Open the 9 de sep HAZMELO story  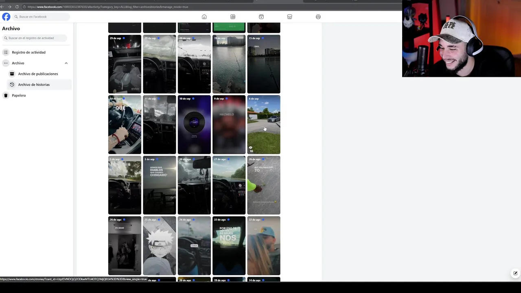[x=229, y=125]
